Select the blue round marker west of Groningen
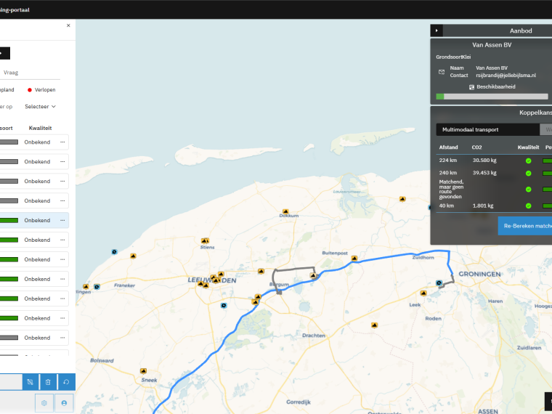Screen dimensions: 552x414 [439, 283]
